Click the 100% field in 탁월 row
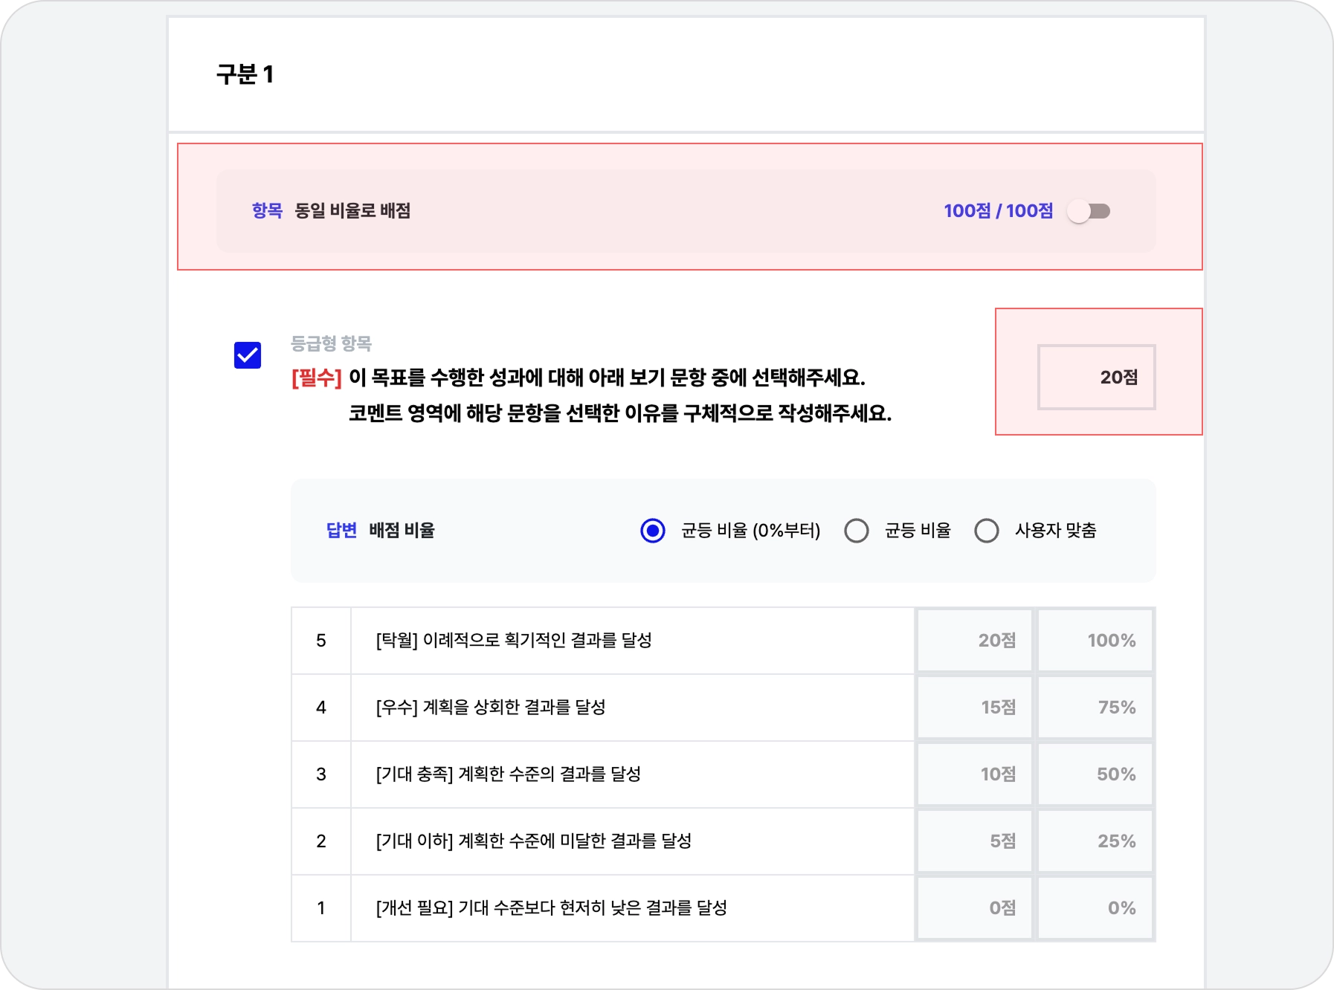This screenshot has width=1334, height=990. (x=1095, y=641)
